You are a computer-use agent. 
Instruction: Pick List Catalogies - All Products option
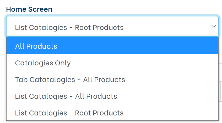pos(66,96)
